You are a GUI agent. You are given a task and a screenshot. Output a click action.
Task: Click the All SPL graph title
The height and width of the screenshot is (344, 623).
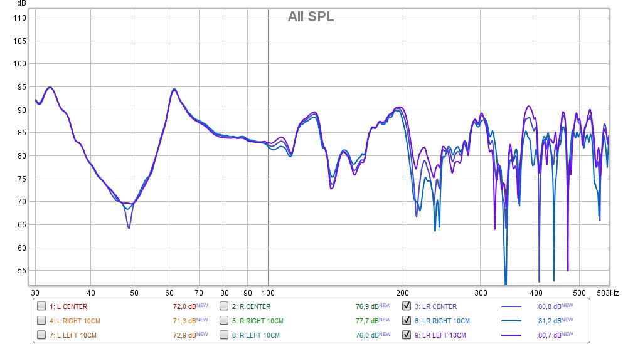coord(311,17)
